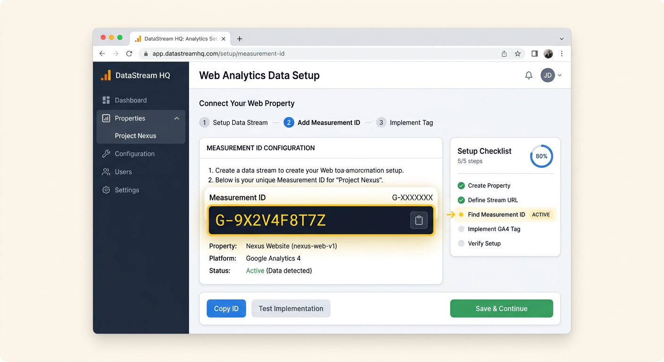Click the notifications bell icon
The height and width of the screenshot is (362, 664).
click(x=529, y=75)
